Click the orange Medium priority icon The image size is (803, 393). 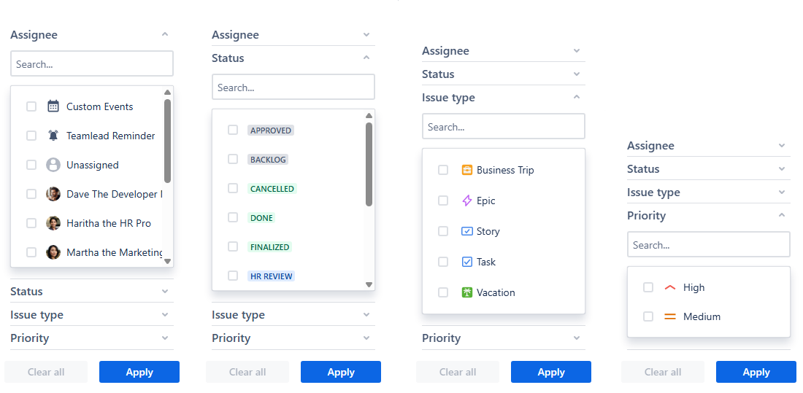click(x=670, y=316)
